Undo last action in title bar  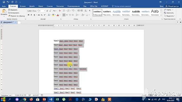click(8, 2)
